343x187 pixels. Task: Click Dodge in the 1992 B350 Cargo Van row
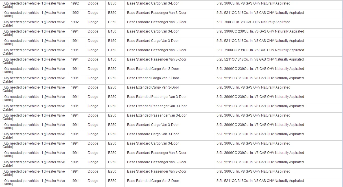[95, 5]
